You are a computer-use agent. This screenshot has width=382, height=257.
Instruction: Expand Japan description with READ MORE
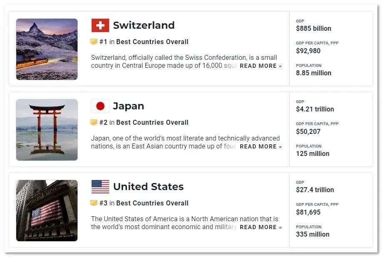click(261, 147)
